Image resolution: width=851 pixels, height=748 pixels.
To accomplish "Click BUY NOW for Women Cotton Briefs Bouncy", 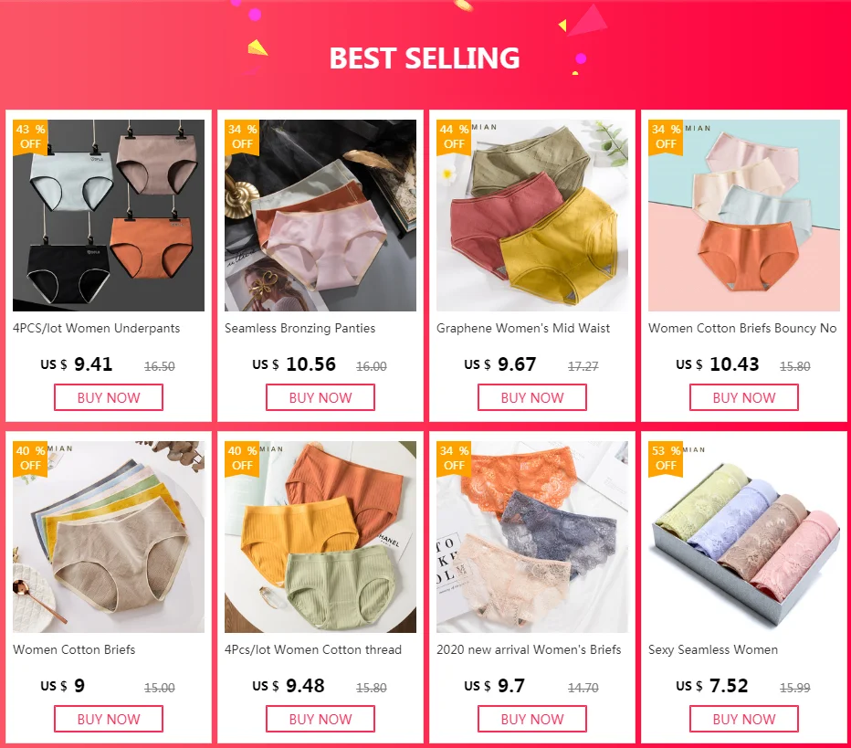I will click(744, 397).
